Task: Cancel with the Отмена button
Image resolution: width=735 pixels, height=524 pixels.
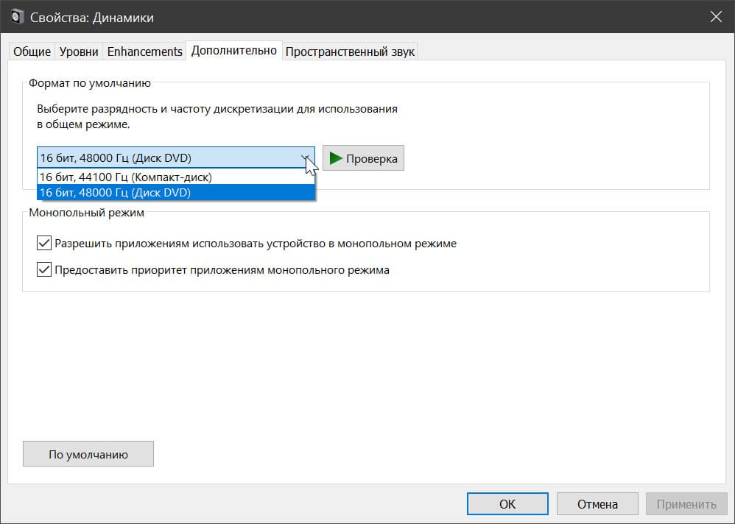Action: pyautogui.click(x=597, y=504)
